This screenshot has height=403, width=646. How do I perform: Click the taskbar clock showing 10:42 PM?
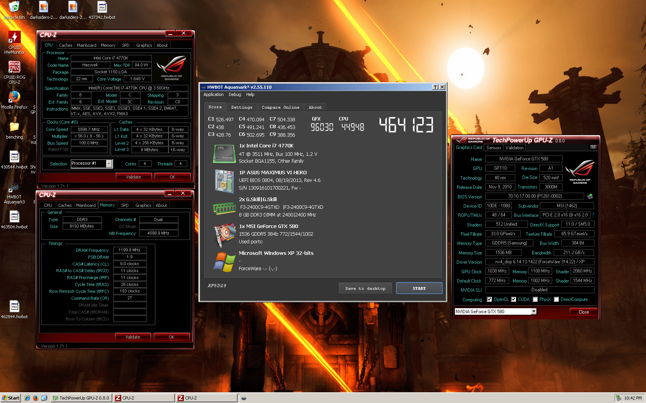pos(633,398)
